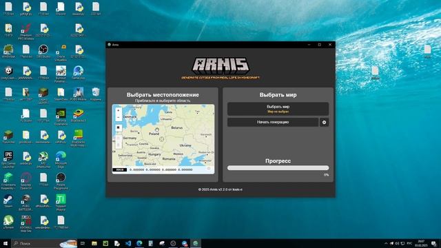Select the TLauncher desktop shortcut

[x=8, y=137]
